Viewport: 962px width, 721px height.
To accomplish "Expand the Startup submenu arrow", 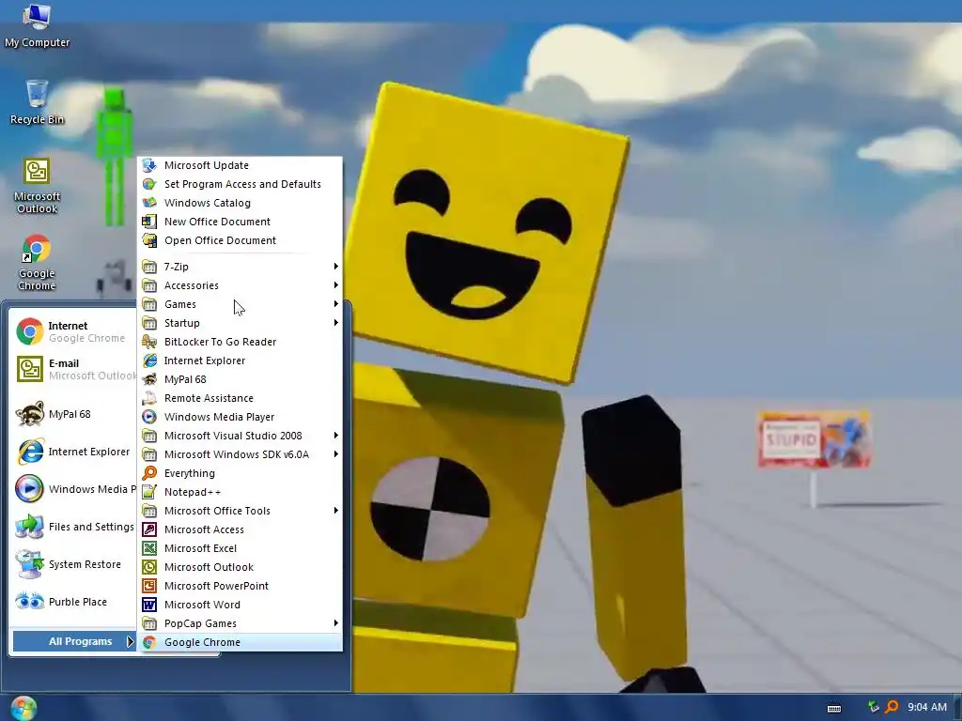I will (335, 323).
